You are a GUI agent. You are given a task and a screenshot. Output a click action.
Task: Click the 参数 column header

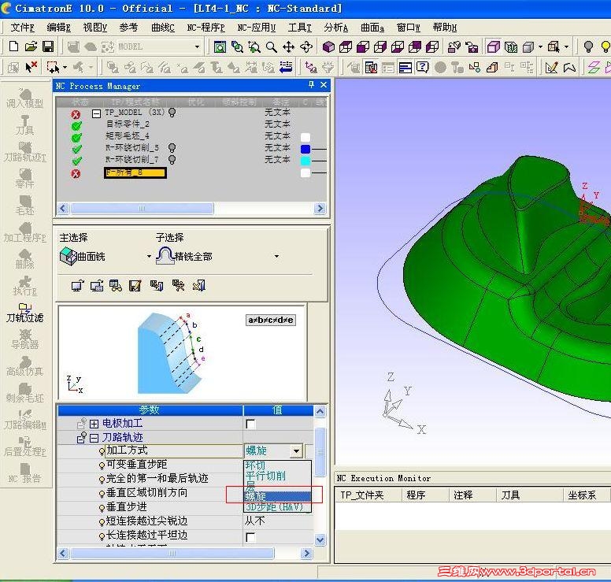(150, 410)
